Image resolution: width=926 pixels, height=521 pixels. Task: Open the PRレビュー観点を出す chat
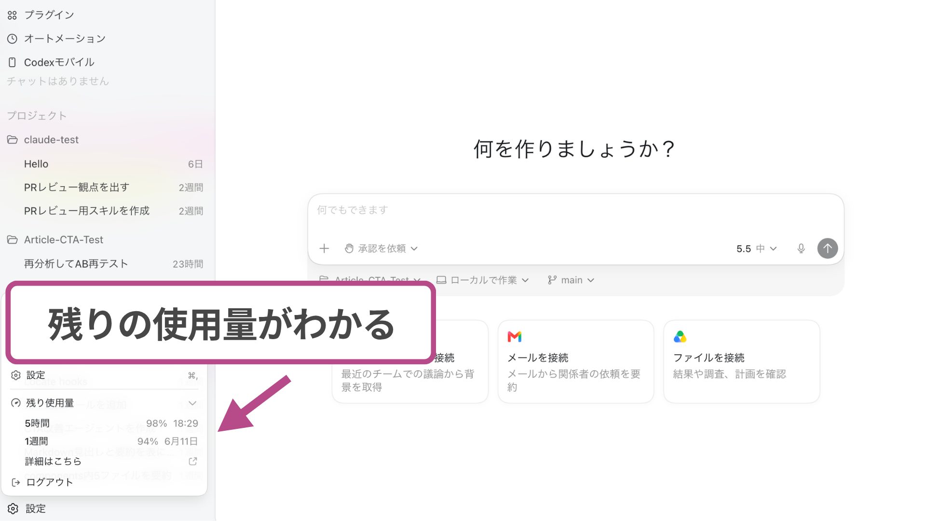[x=113, y=187]
